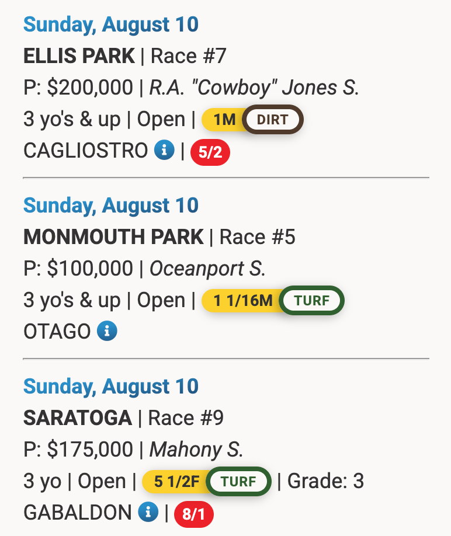Click the 5 1/2F distance pill
Image resolution: width=451 pixels, height=536 pixels.
[176, 482]
